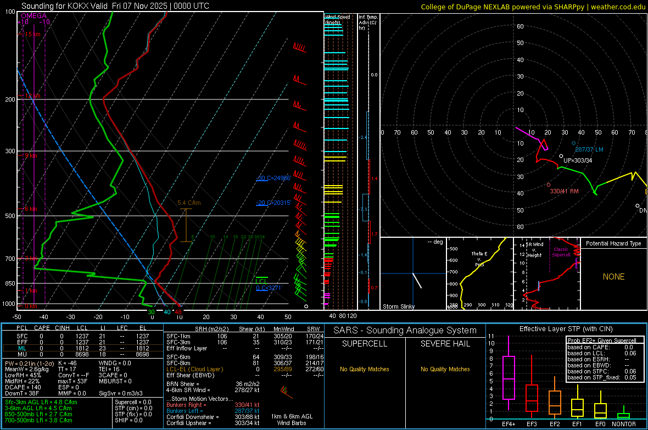Click the PW = 0.21in value

coord(29,363)
